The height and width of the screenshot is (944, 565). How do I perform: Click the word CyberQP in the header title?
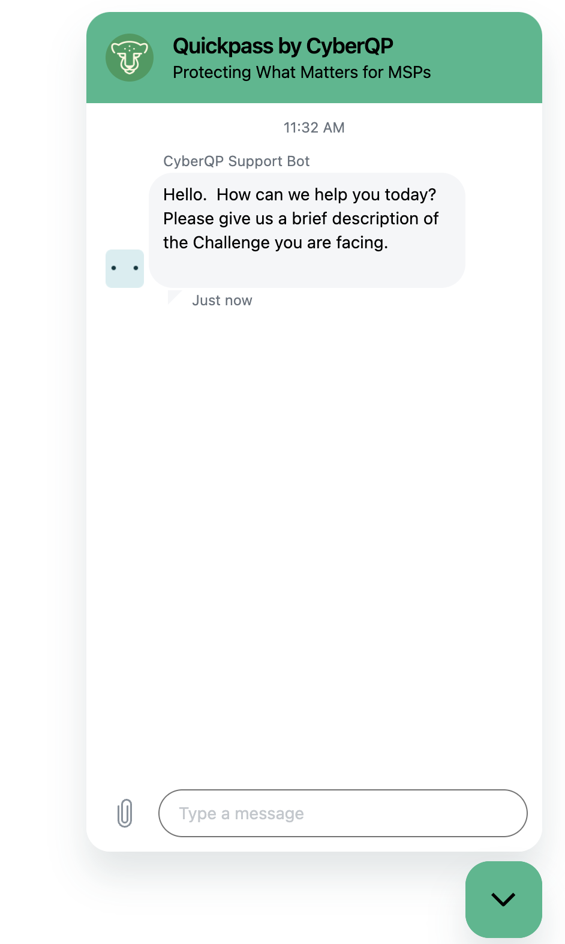click(350, 46)
